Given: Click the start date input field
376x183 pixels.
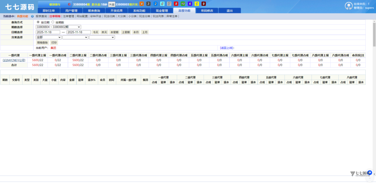Looking at the screenshot, I should coord(48,32).
